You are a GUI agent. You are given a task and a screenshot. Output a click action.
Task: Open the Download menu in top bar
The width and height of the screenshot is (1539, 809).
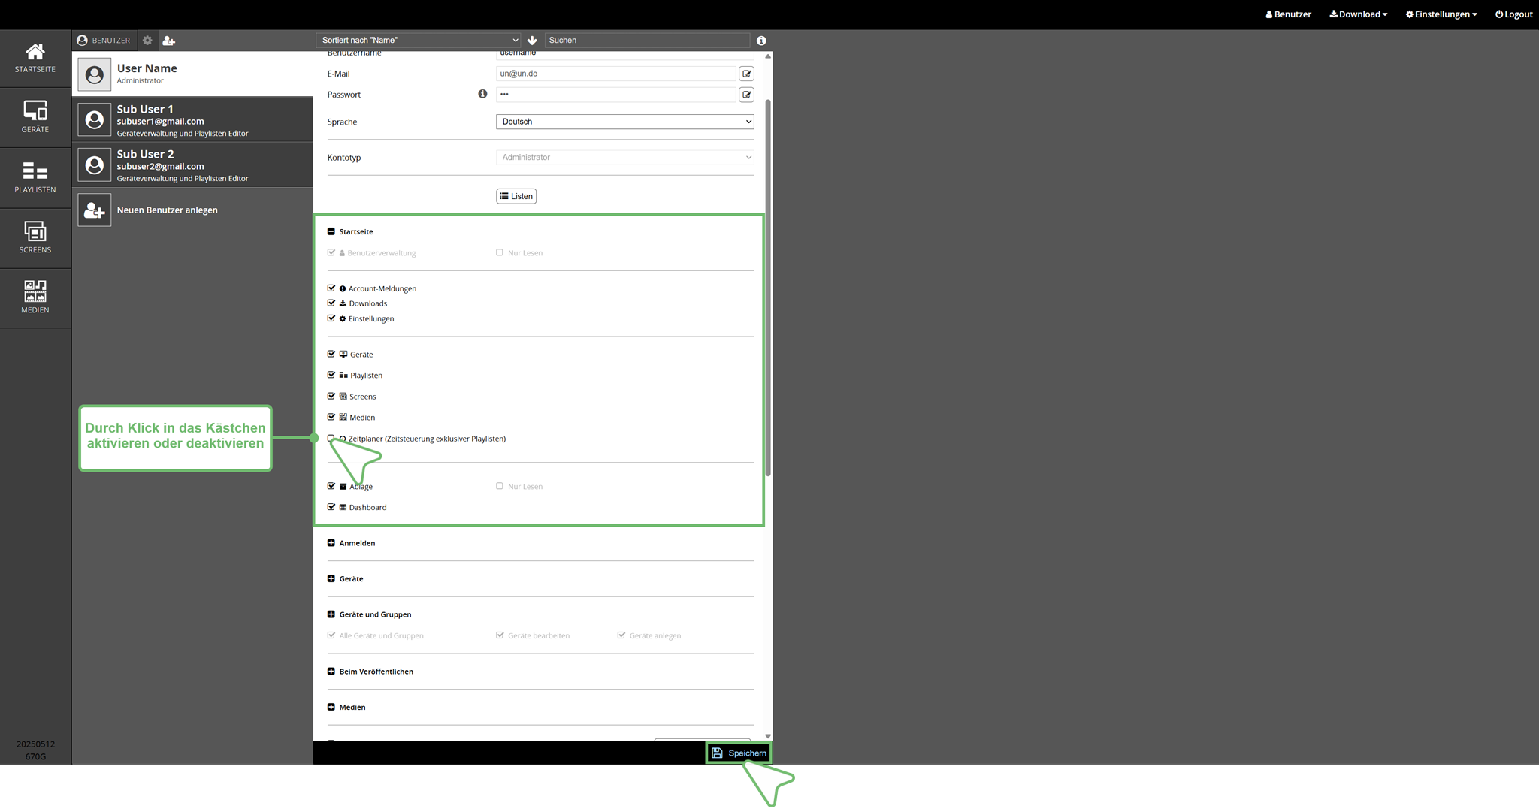pyautogui.click(x=1358, y=14)
